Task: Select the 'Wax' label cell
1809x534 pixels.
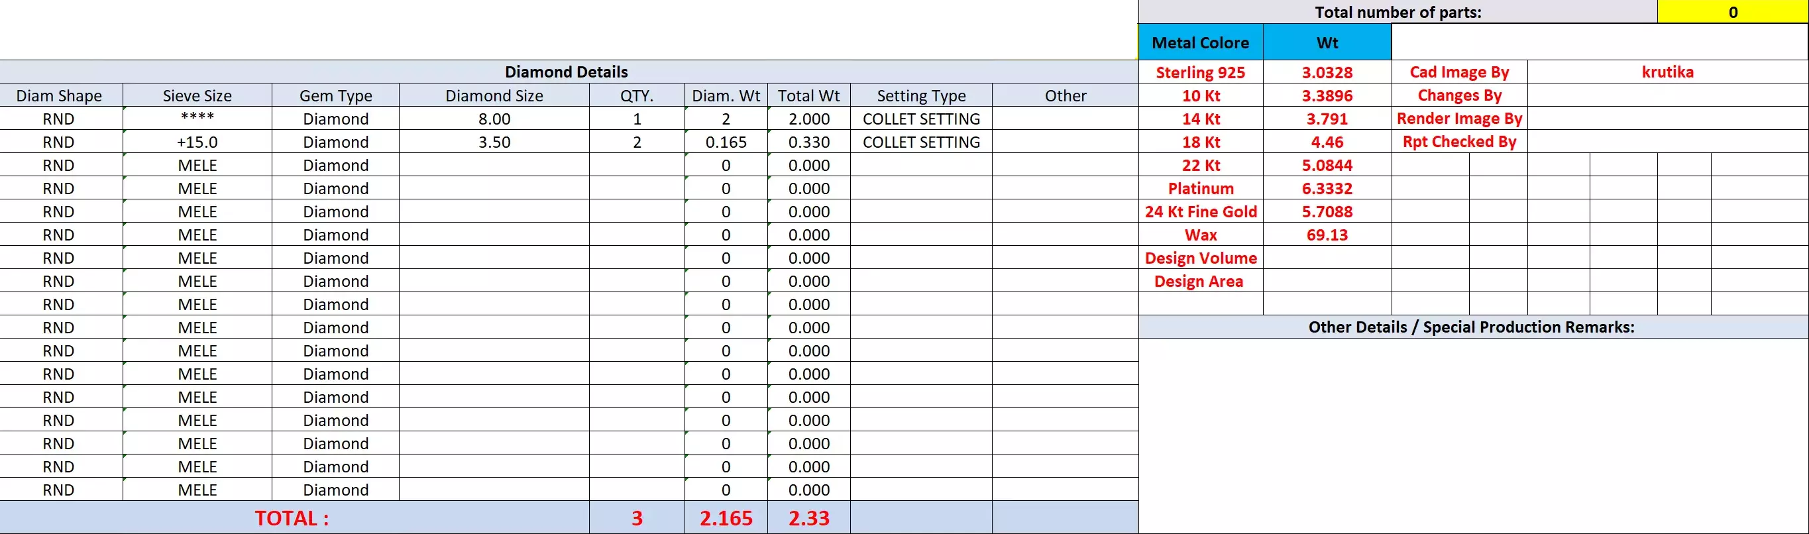Action: click(1201, 235)
